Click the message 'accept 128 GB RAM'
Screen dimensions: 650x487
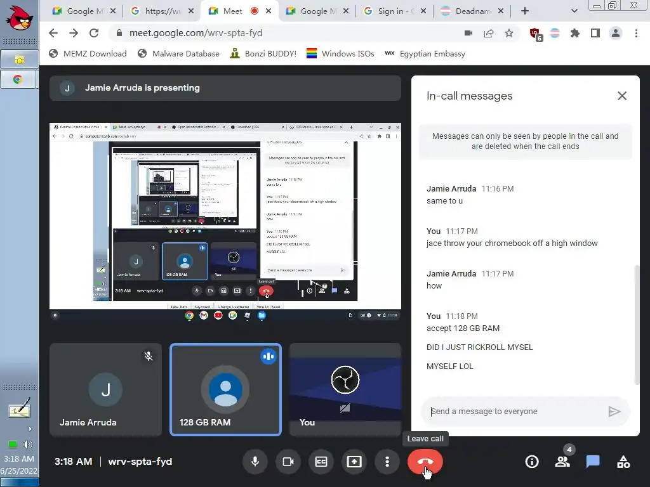click(463, 328)
